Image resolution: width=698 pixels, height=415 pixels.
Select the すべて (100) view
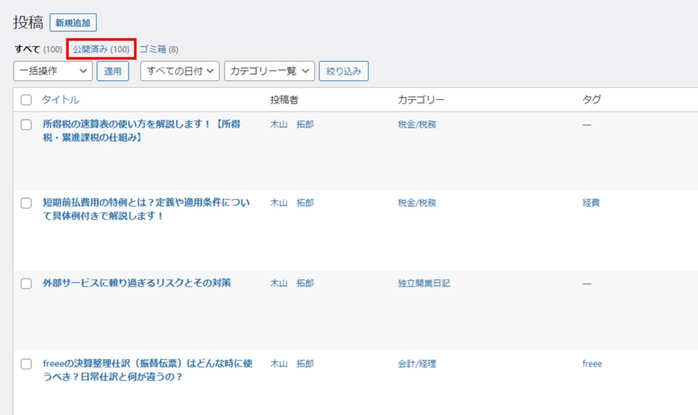[x=38, y=49]
